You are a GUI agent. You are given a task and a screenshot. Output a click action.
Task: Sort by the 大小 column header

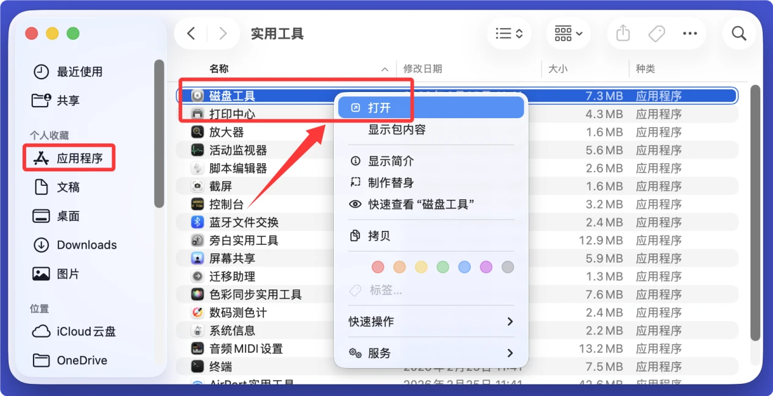pyautogui.click(x=558, y=69)
